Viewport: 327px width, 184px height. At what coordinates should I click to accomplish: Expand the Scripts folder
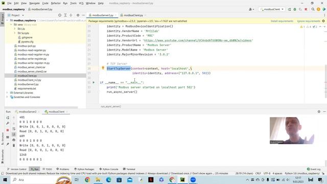point(15,33)
